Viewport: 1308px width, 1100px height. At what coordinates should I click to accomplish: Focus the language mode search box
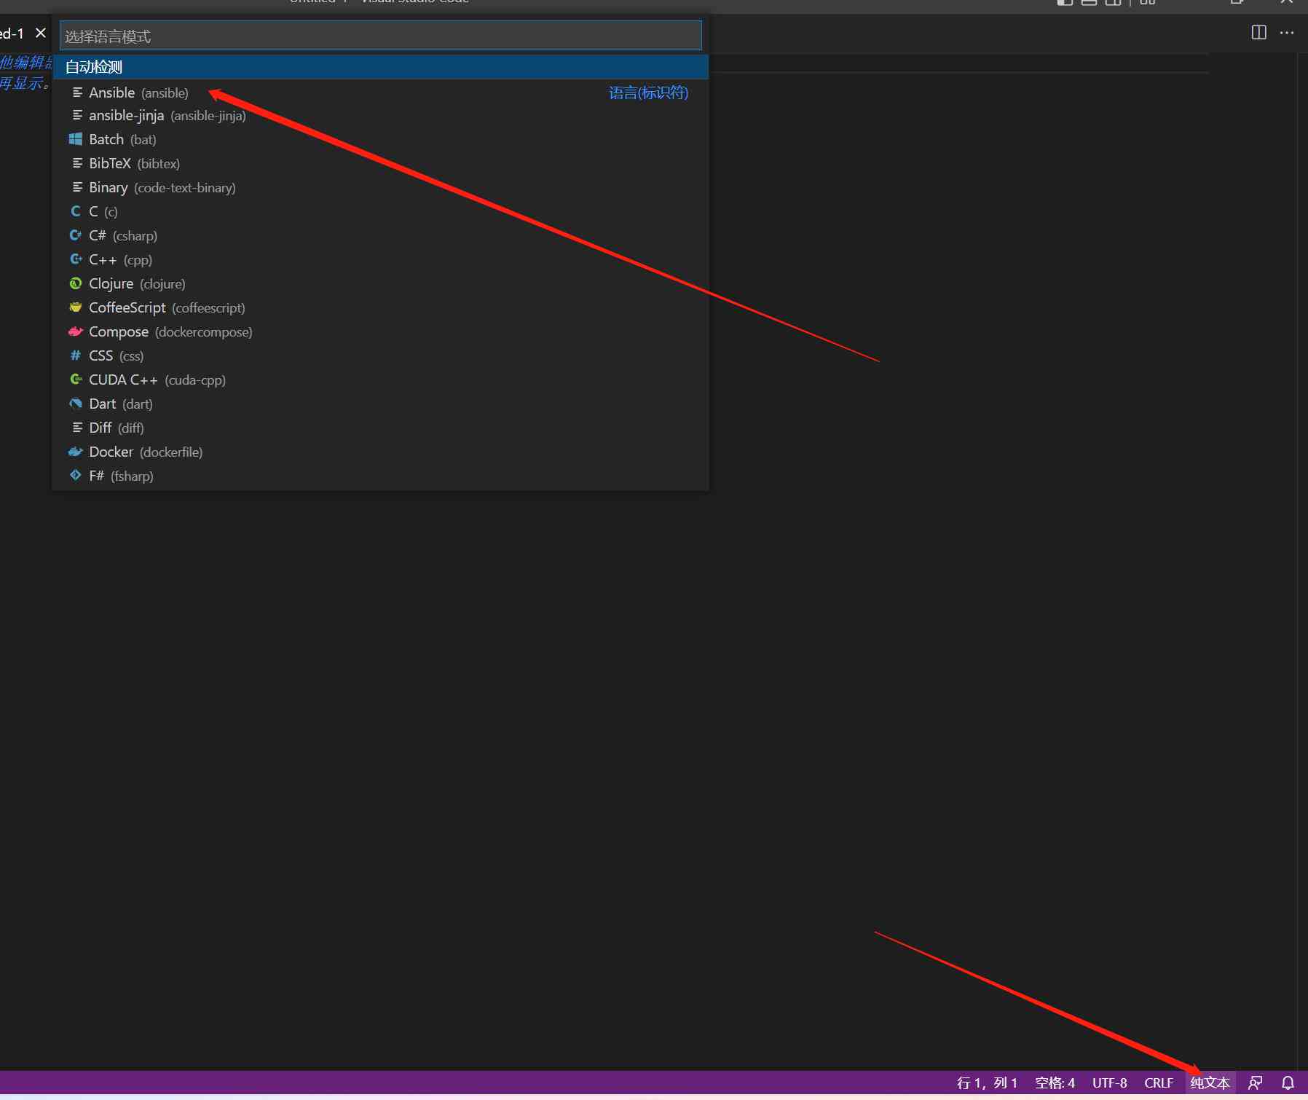[380, 36]
